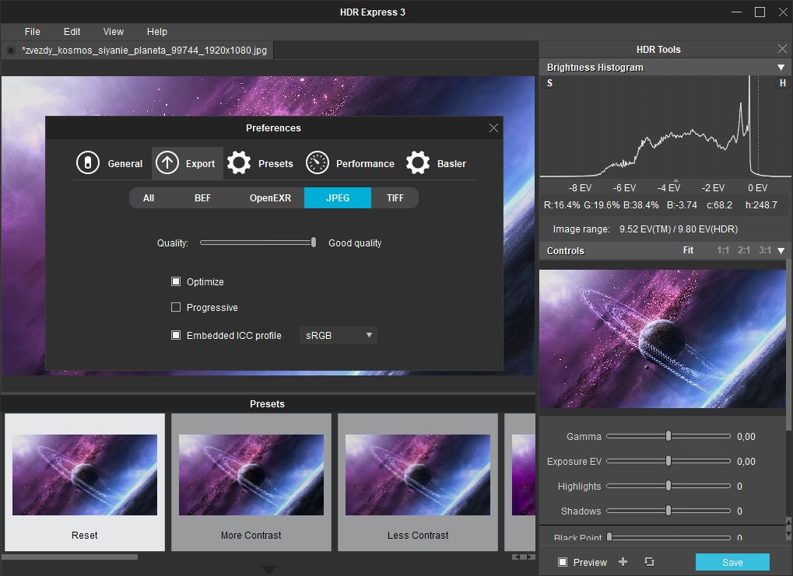Set preview zoom to 2:1

point(743,250)
